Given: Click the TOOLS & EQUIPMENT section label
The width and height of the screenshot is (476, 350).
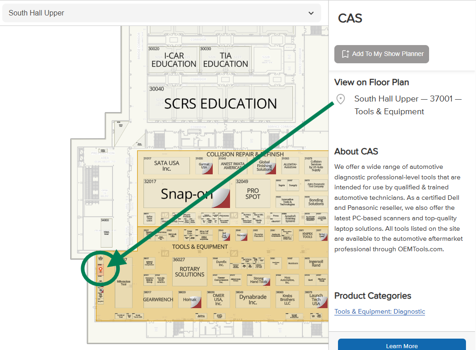Looking at the screenshot, I should [200, 247].
